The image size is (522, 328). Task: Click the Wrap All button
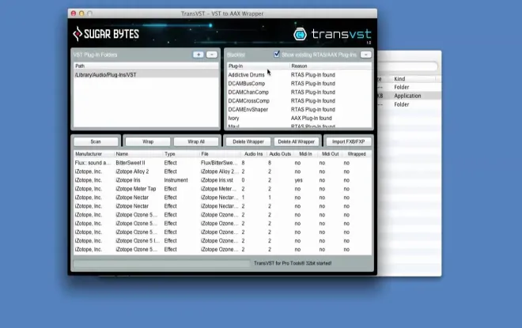[196, 141]
